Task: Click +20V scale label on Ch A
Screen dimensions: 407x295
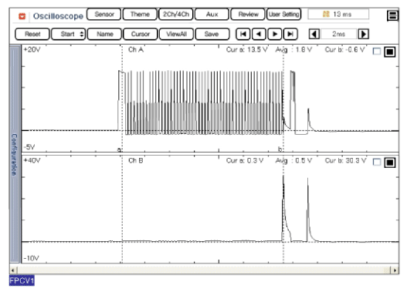Action: (32, 50)
